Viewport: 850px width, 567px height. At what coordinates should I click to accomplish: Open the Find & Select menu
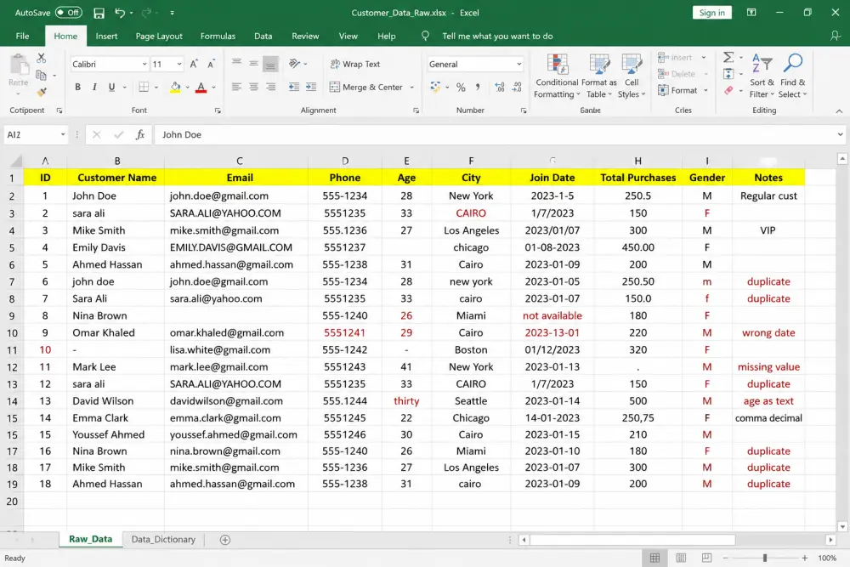[x=793, y=77]
